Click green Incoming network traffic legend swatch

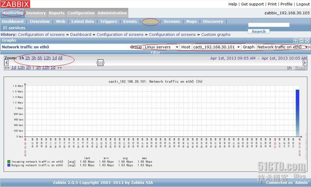9,162
